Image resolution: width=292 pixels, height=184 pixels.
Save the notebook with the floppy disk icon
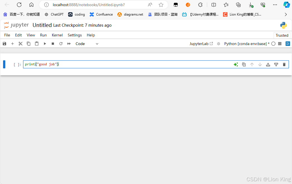click(x=4, y=44)
